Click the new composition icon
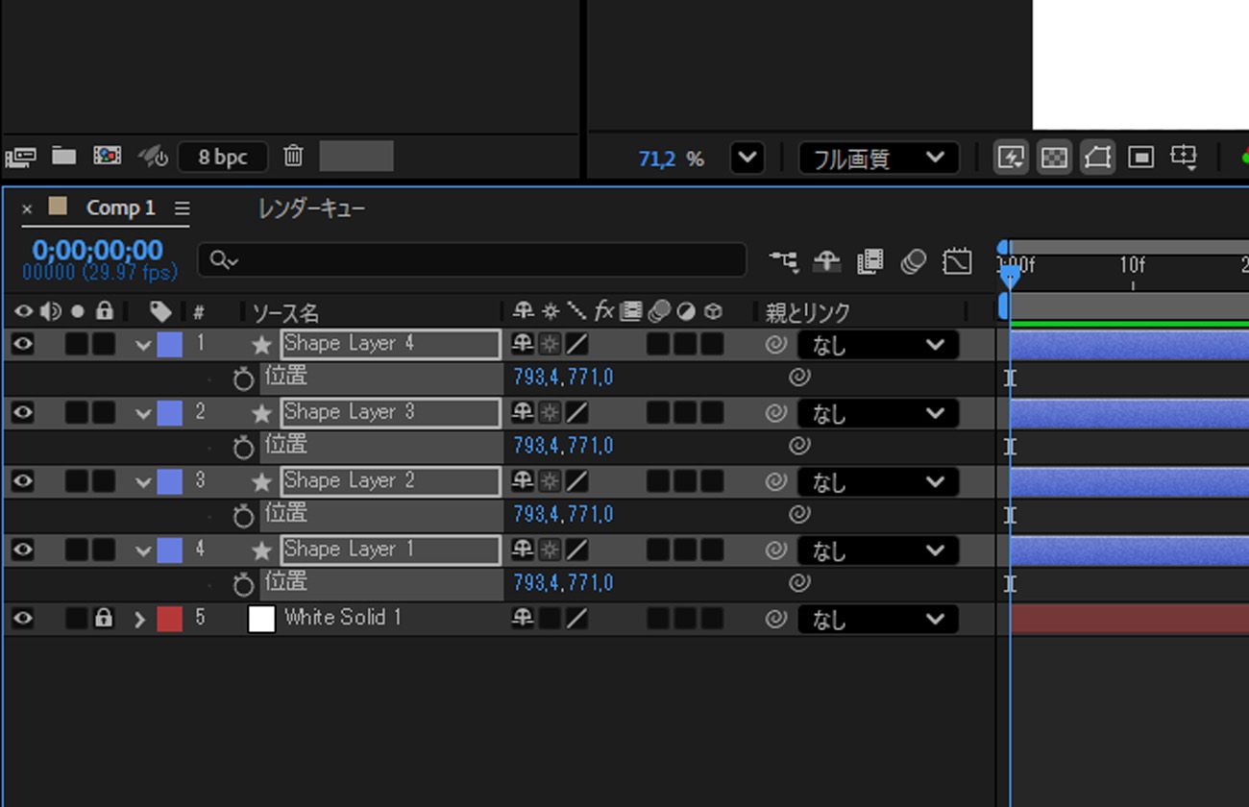 click(107, 156)
